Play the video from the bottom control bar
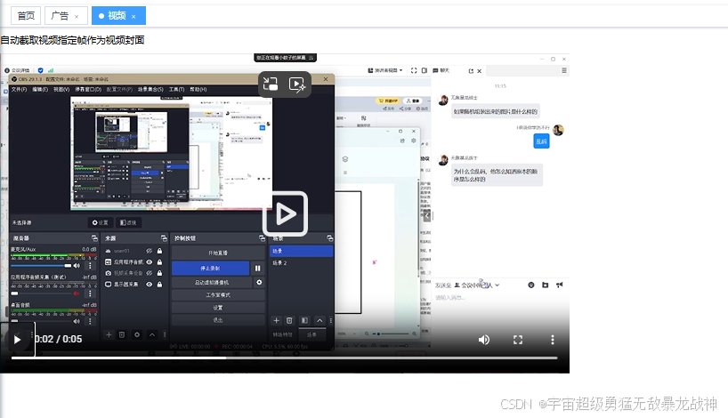 click(x=17, y=340)
